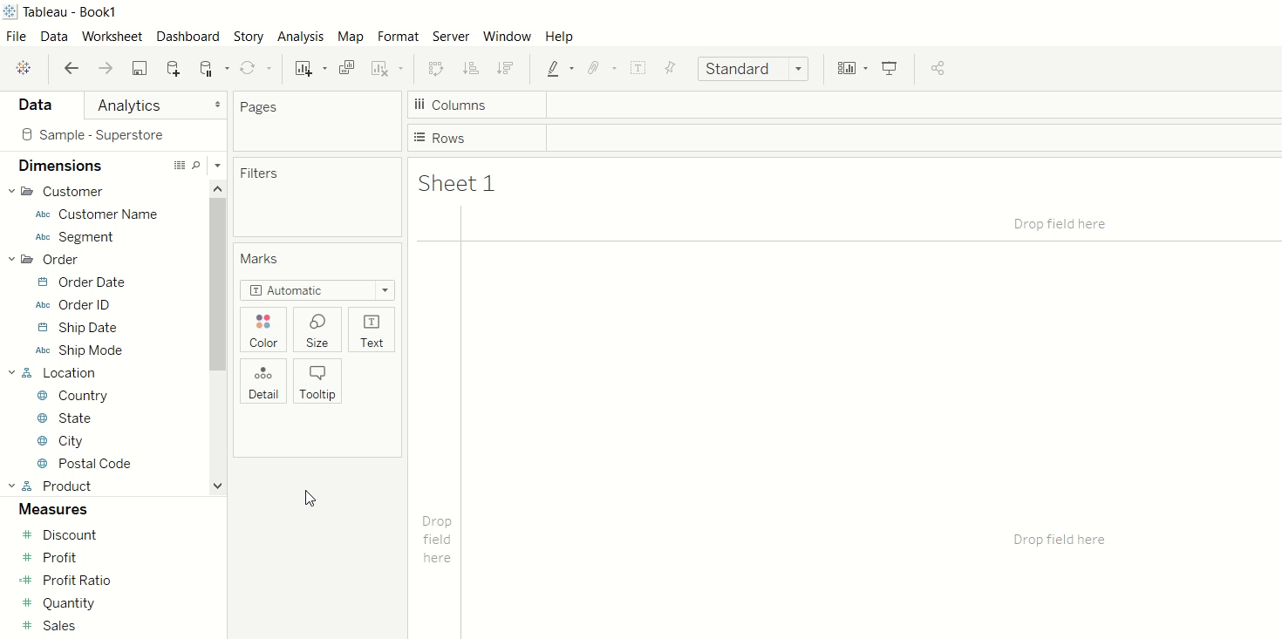Click the Undo back arrow

click(72, 68)
